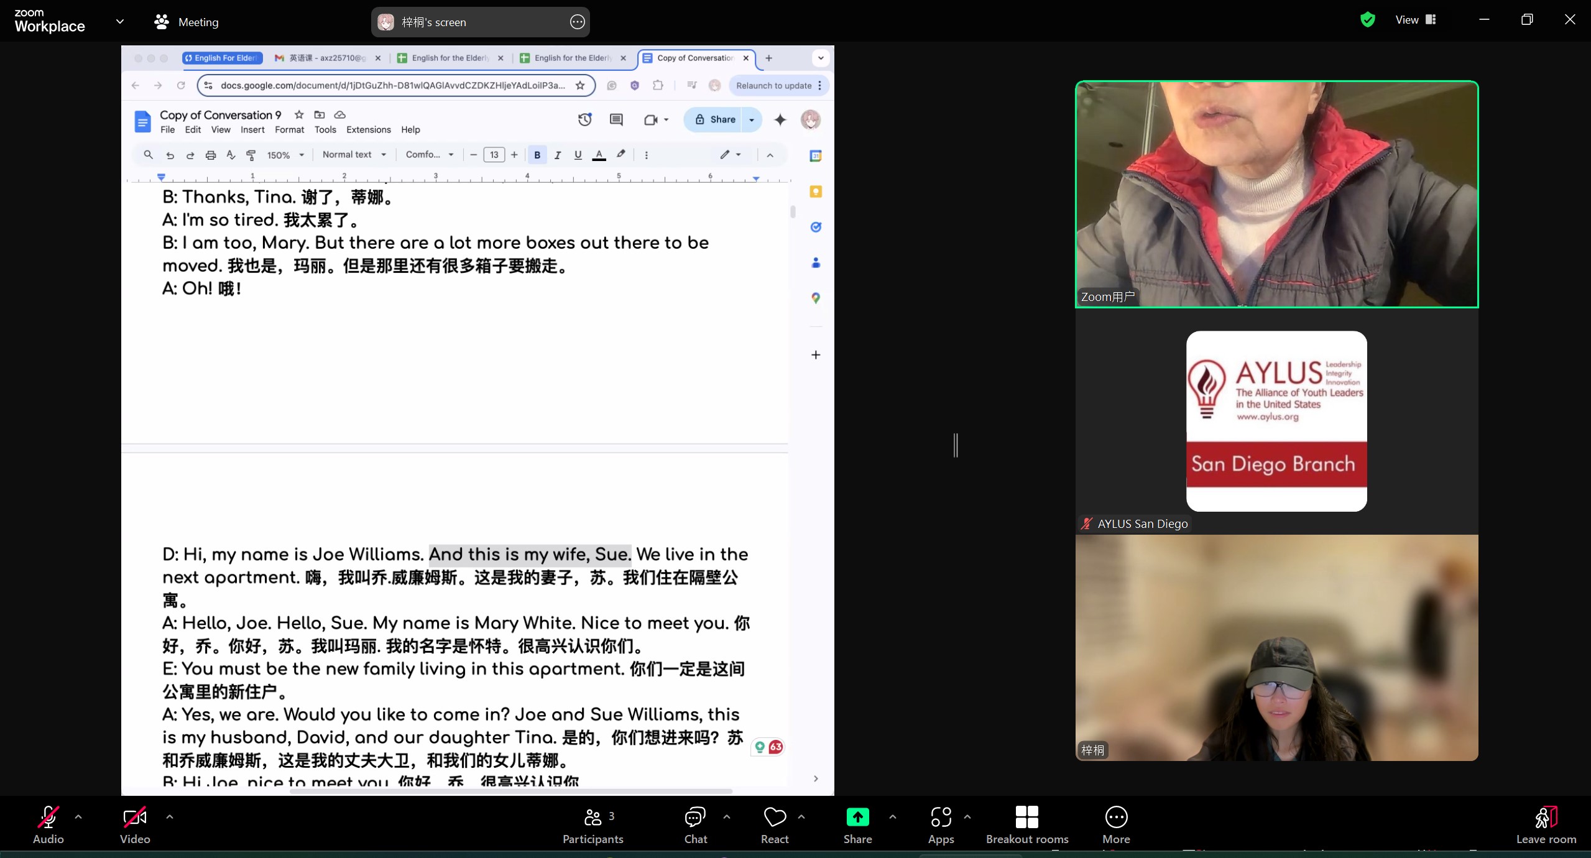This screenshot has height=858, width=1591.
Task: Expand apps arrow next to Apps
Action: 967,817
